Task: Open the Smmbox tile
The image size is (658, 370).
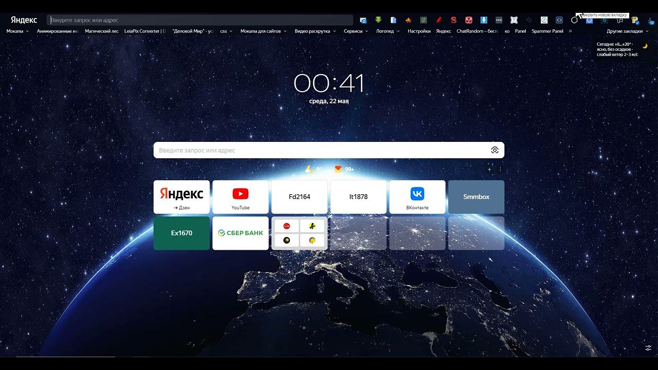Action: (x=476, y=197)
